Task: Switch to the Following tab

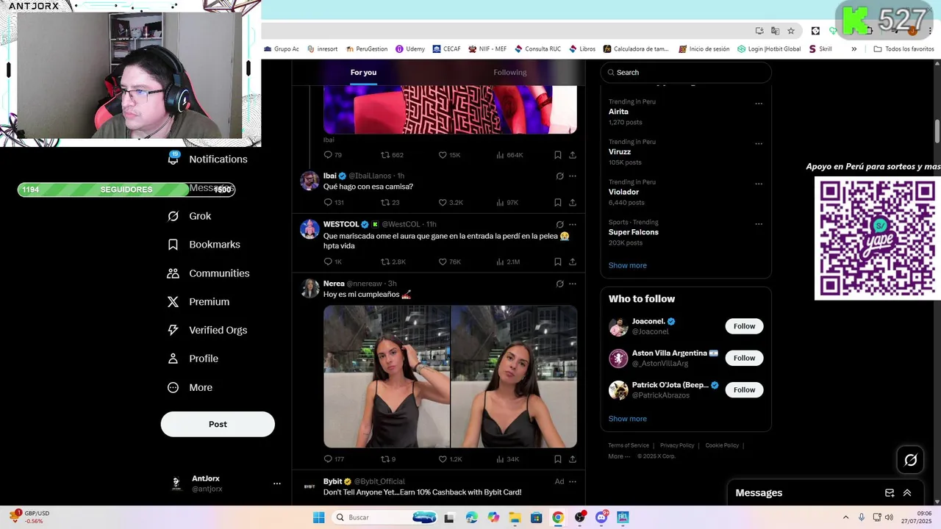Action: pos(510,72)
